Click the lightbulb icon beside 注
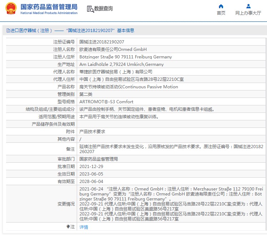Image resolution: width=267 pixels, height=235 pixels. tap(68, 227)
